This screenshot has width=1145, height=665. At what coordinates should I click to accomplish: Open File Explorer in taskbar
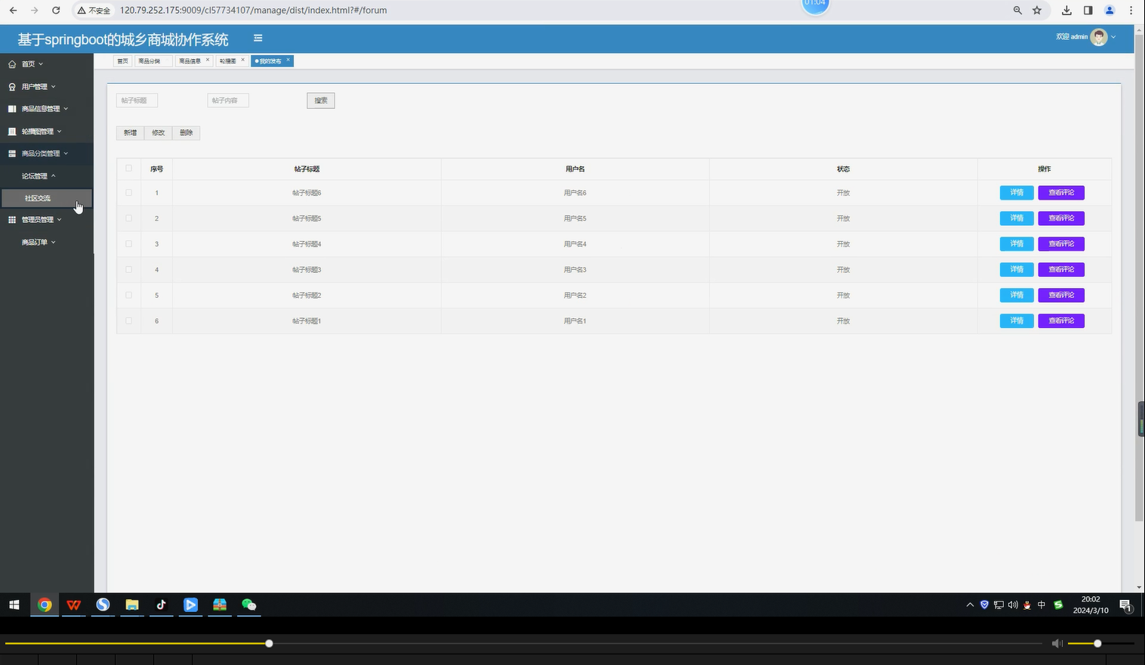(x=132, y=605)
